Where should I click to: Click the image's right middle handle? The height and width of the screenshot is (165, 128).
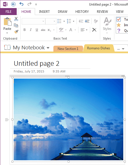pos(125,120)
